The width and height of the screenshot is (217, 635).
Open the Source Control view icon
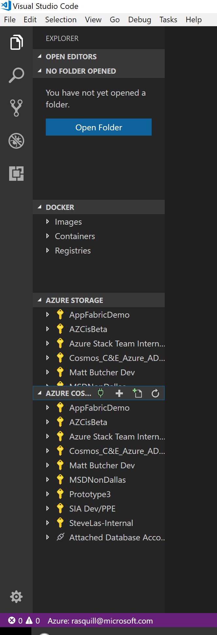point(16,108)
